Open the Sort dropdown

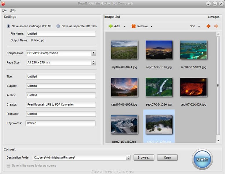pos(195,26)
